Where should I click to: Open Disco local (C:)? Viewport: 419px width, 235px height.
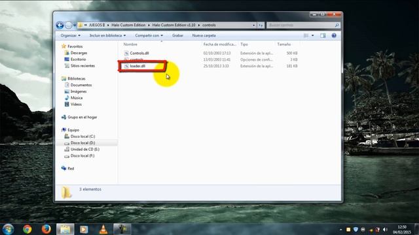click(x=83, y=136)
